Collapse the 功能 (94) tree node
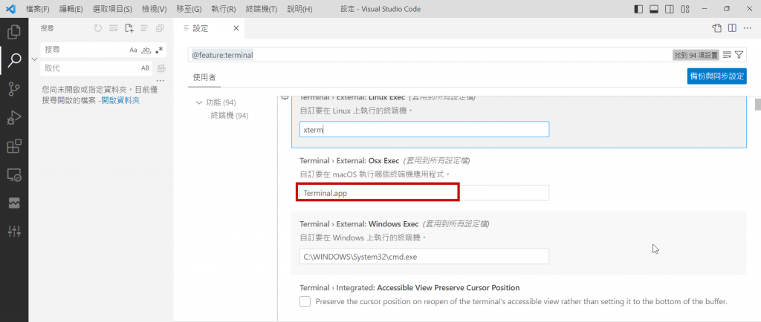This screenshot has width=761, height=322. pyautogui.click(x=198, y=102)
